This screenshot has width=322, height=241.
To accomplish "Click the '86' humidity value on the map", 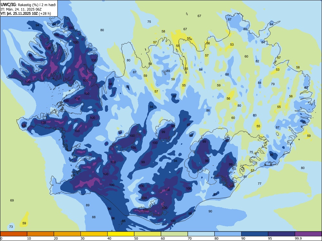I will [208, 110].
